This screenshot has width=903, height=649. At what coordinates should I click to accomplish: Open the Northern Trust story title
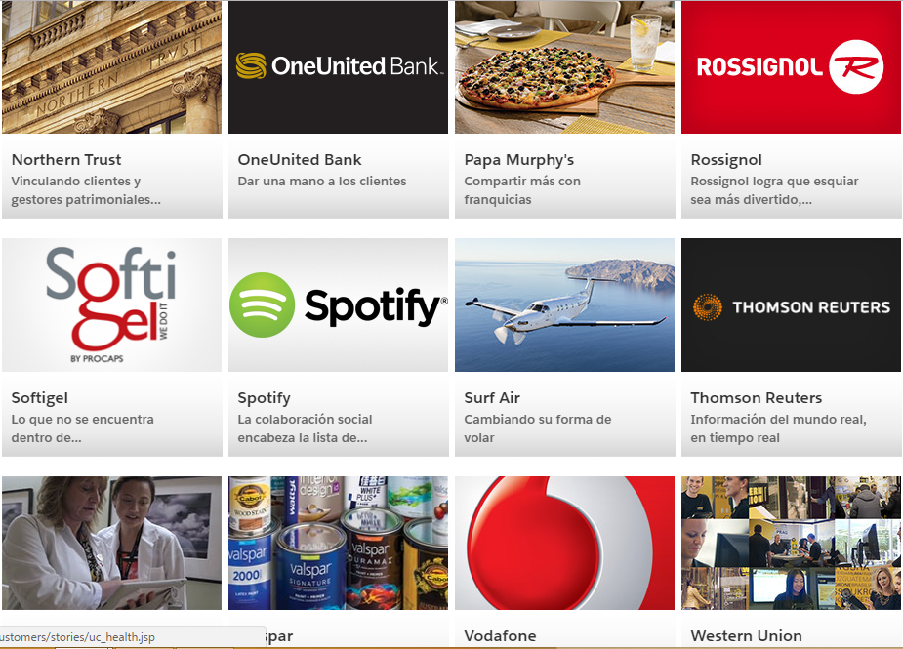[x=66, y=159]
